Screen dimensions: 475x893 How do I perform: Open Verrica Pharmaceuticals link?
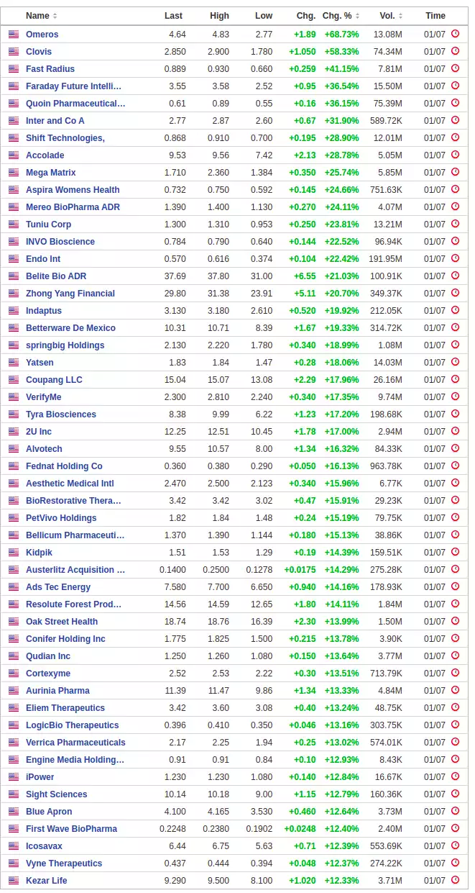click(x=75, y=743)
